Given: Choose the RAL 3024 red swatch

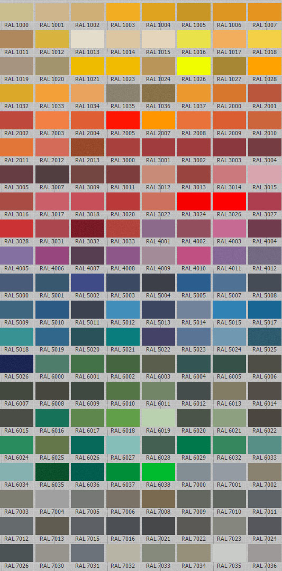Looking at the screenshot, I should coord(194,201).
